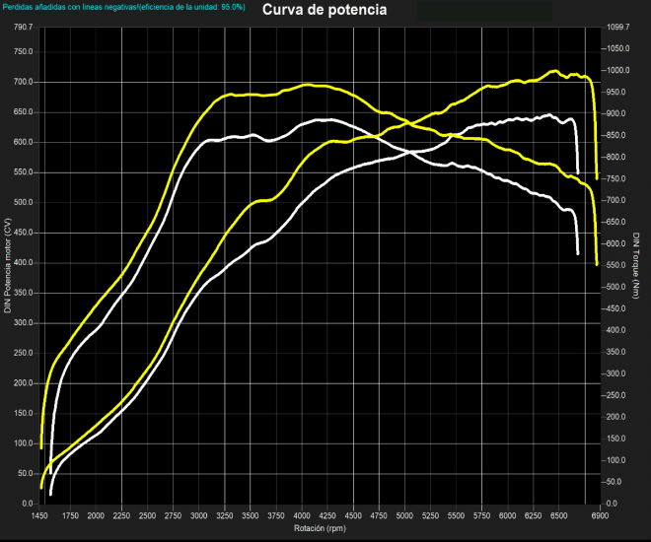
Task: Click the 500.0 Nm right axis tick
Action: [x=615, y=287]
